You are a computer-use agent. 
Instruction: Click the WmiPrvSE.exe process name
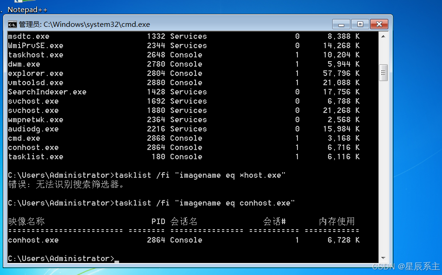(x=36, y=46)
